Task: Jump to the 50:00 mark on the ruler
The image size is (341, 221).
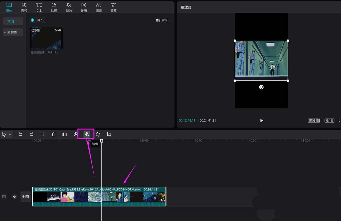Action: (x=306, y=141)
